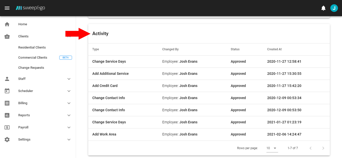The image size is (342, 158).
Task: Open the user avatar J menu
Action: (334, 8)
